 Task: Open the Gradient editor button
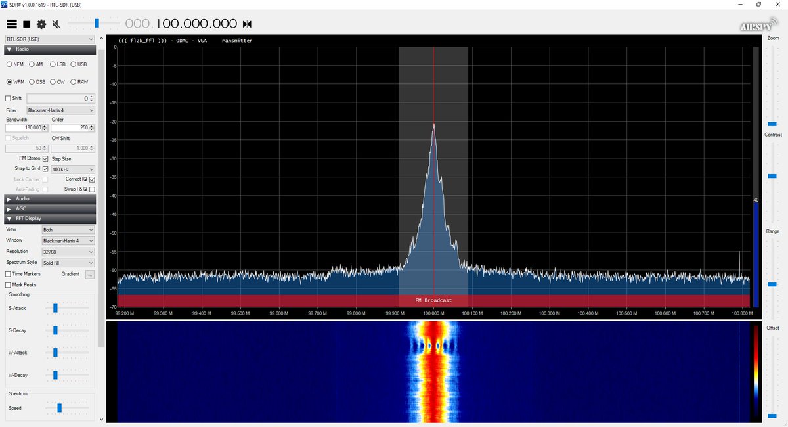pos(90,274)
